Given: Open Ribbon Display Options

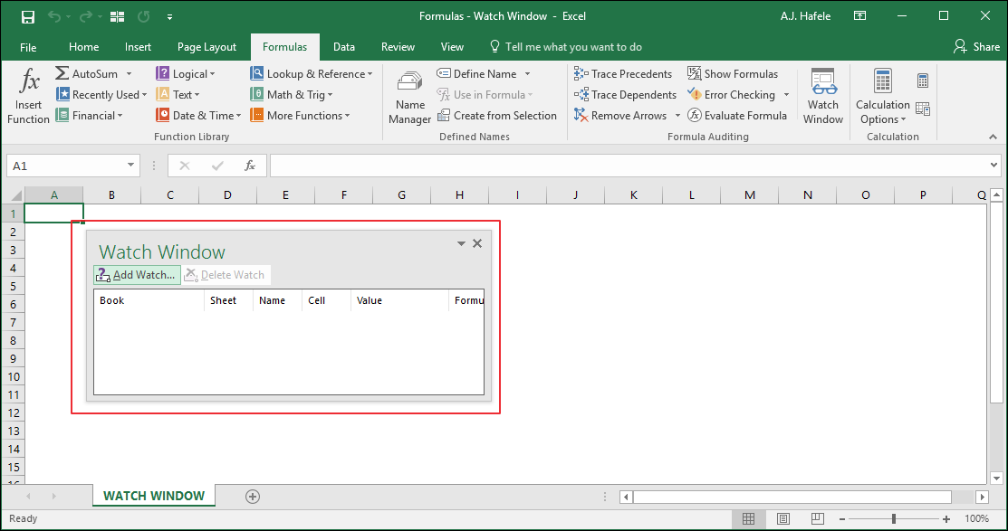Looking at the screenshot, I should pos(859,16).
